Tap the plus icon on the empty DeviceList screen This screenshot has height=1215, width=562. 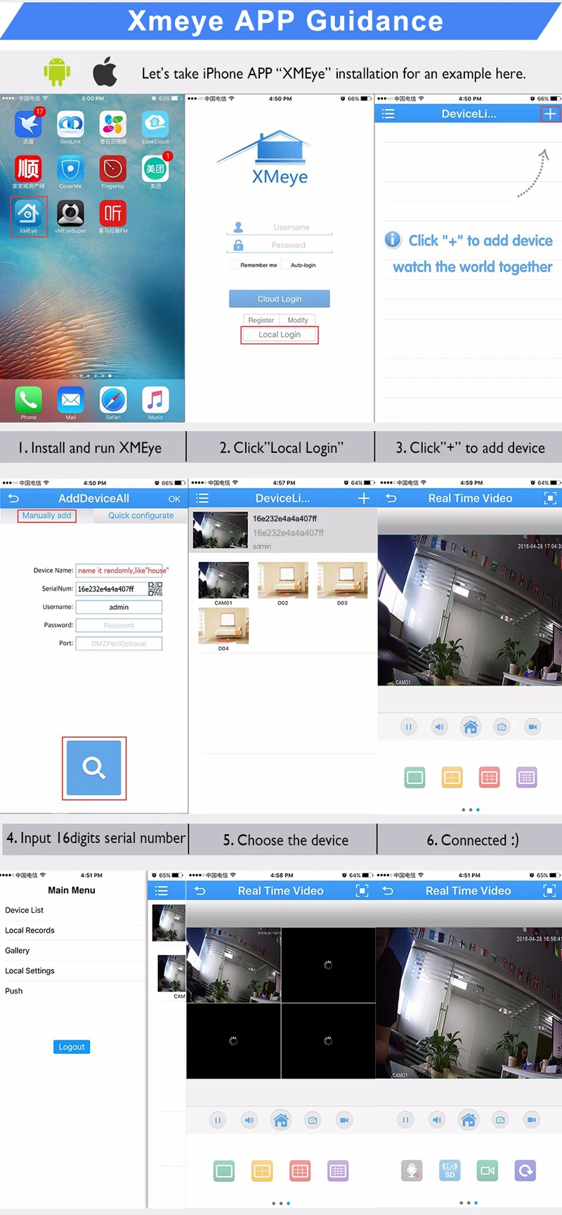550,114
